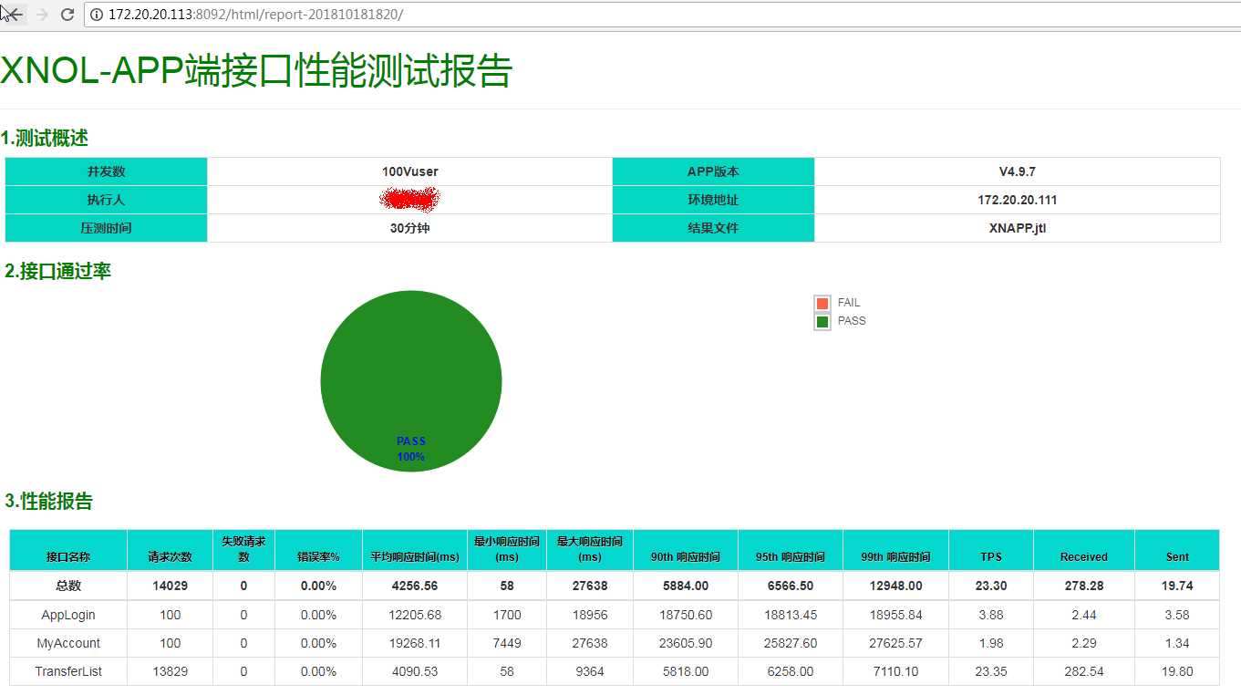Screen dimensions: 1241x695
Task: Select the XNAPP.jtl result file name
Action: click(x=1018, y=228)
